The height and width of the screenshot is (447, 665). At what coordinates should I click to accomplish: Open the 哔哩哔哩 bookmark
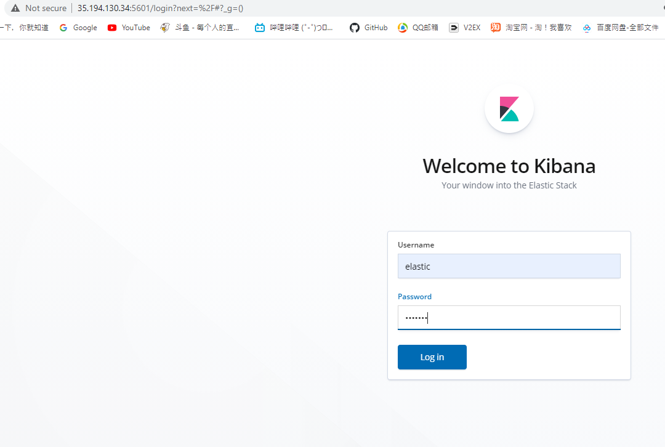click(x=294, y=28)
